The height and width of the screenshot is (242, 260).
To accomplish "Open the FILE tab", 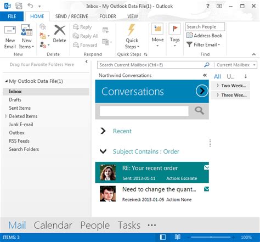I will pos(12,16).
